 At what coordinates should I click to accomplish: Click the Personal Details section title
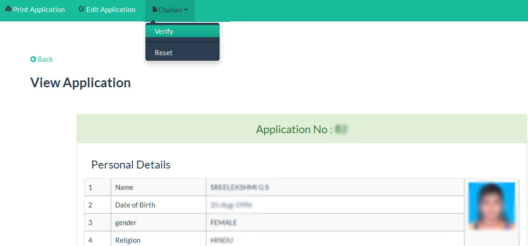(x=130, y=165)
